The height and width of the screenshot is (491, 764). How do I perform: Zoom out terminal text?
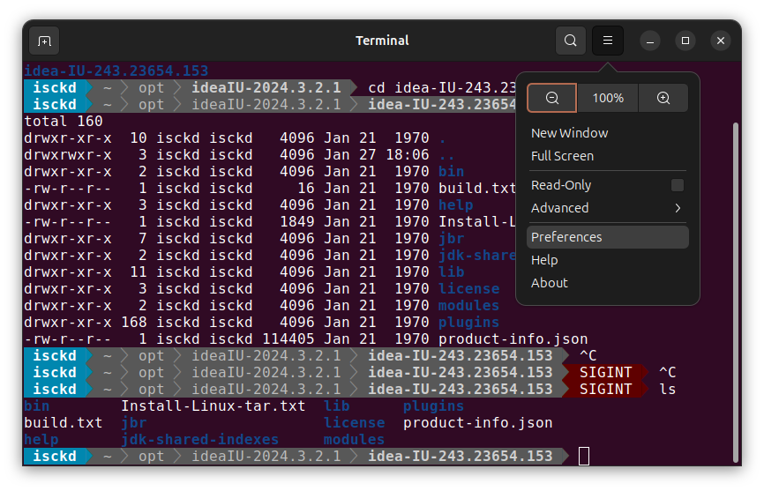click(x=552, y=98)
